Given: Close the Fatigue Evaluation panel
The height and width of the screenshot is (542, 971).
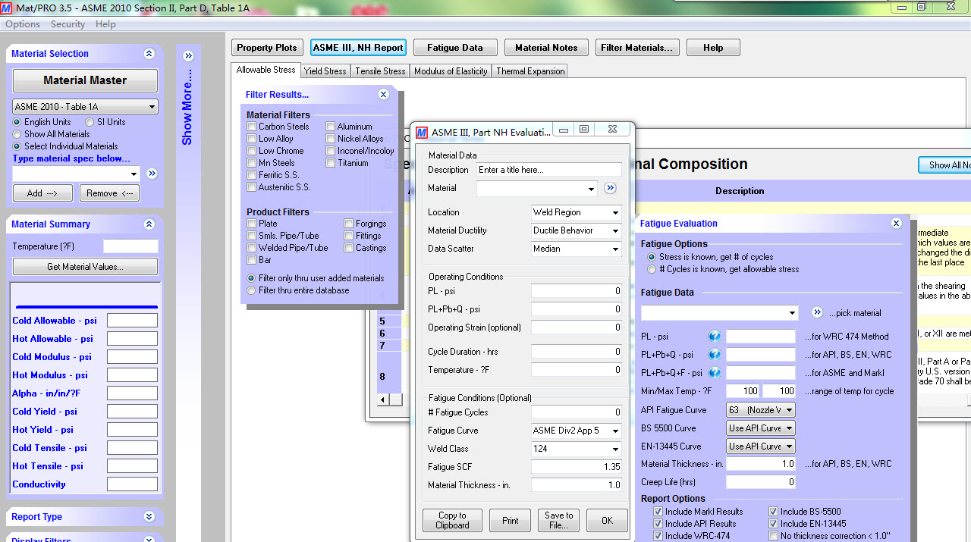Looking at the screenshot, I should click(x=896, y=224).
